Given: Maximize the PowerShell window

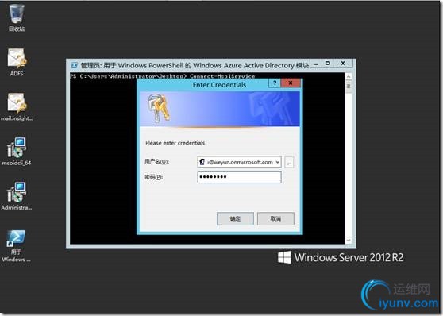Looking at the screenshot, I should click(x=328, y=64).
